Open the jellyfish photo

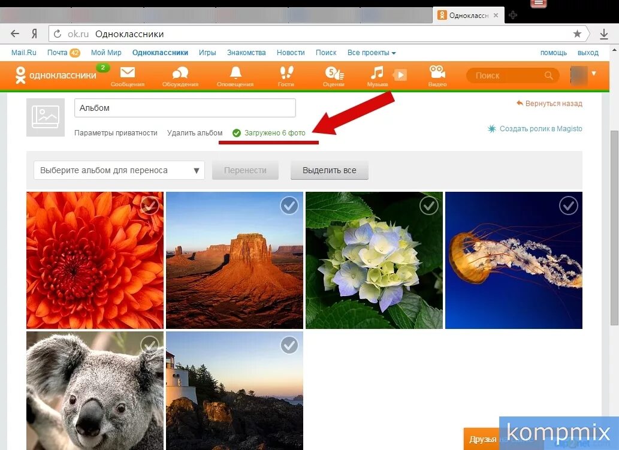(514, 260)
